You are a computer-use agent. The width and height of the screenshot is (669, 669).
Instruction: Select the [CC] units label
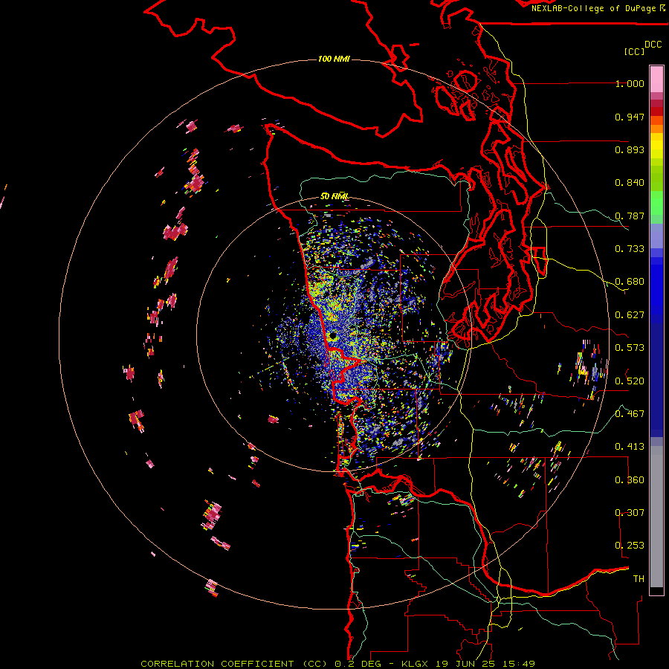[x=634, y=51]
